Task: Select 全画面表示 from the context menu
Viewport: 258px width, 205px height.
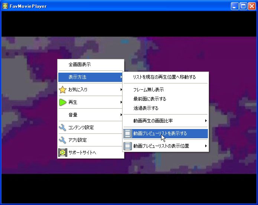Action: click(x=90, y=65)
